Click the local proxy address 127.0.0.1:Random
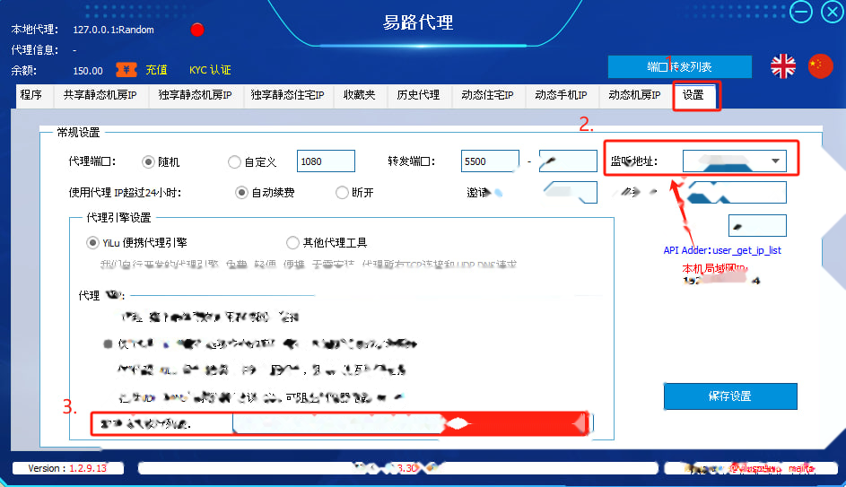Viewport: 846px width, 487px height. [113, 30]
